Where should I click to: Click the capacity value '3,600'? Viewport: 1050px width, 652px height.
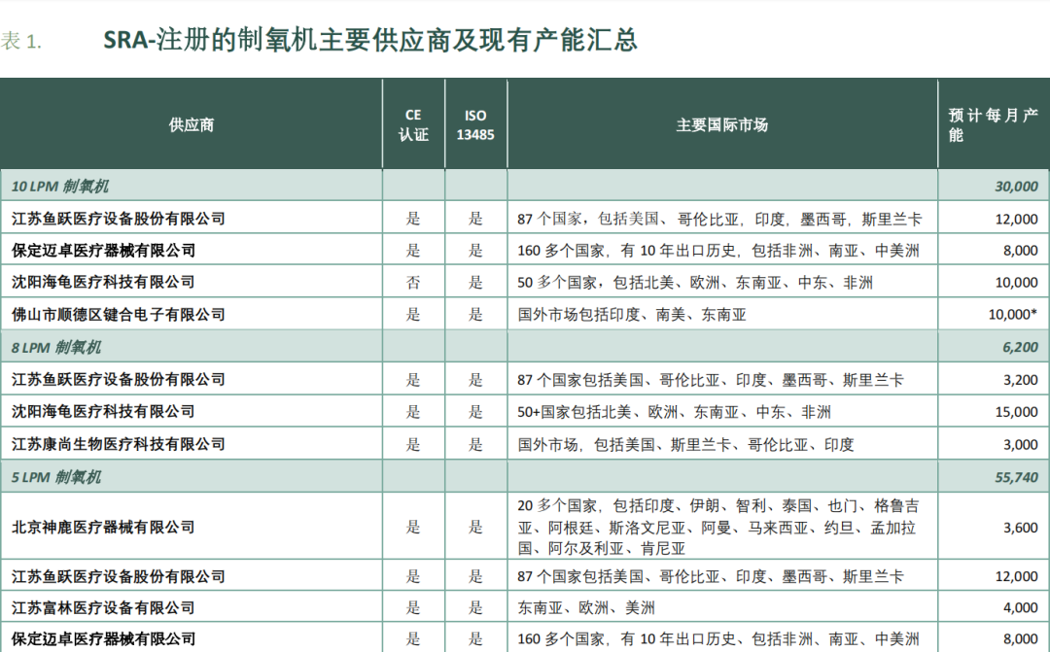1020,527
